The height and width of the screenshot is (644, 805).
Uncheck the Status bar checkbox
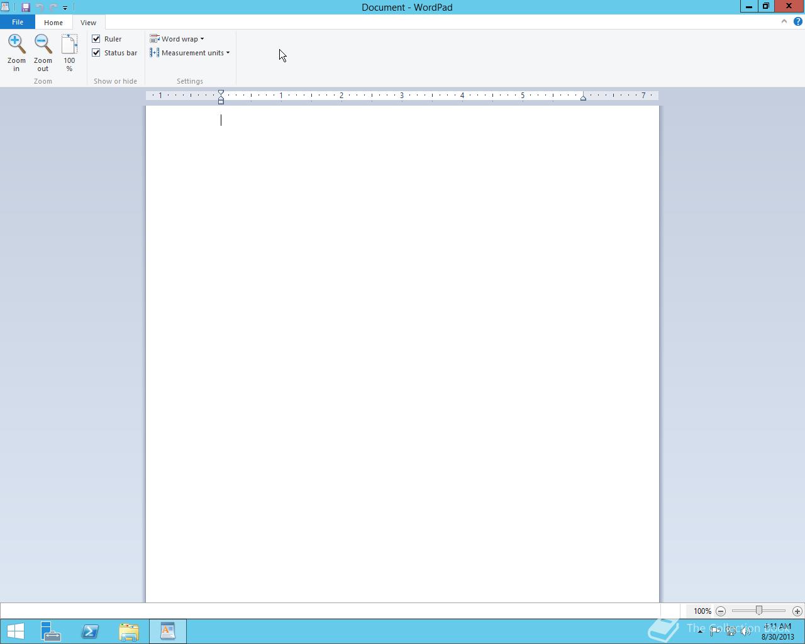[x=96, y=53]
